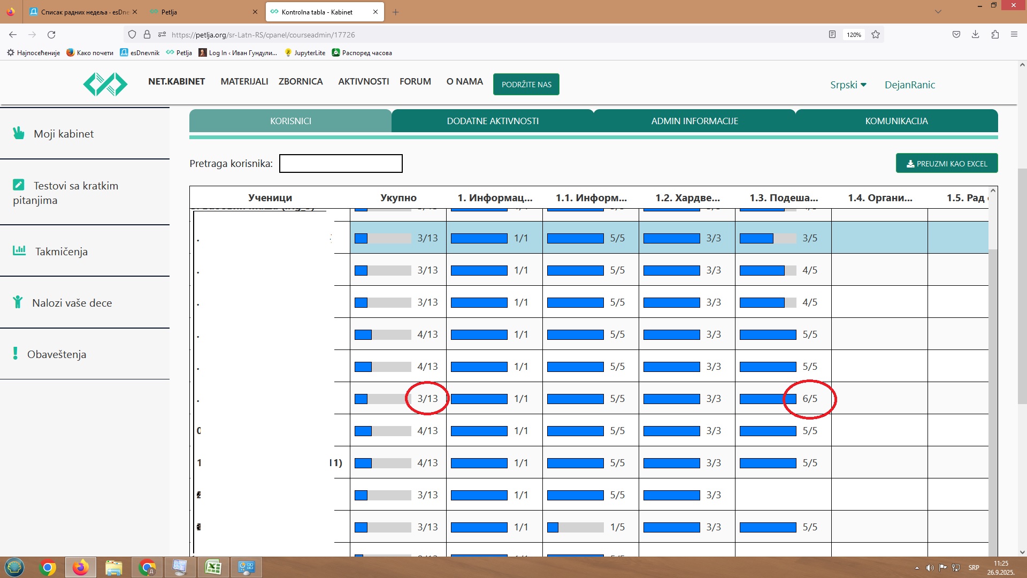Click PREUZMI KAO EXCEL button
1027x578 pixels.
click(947, 164)
